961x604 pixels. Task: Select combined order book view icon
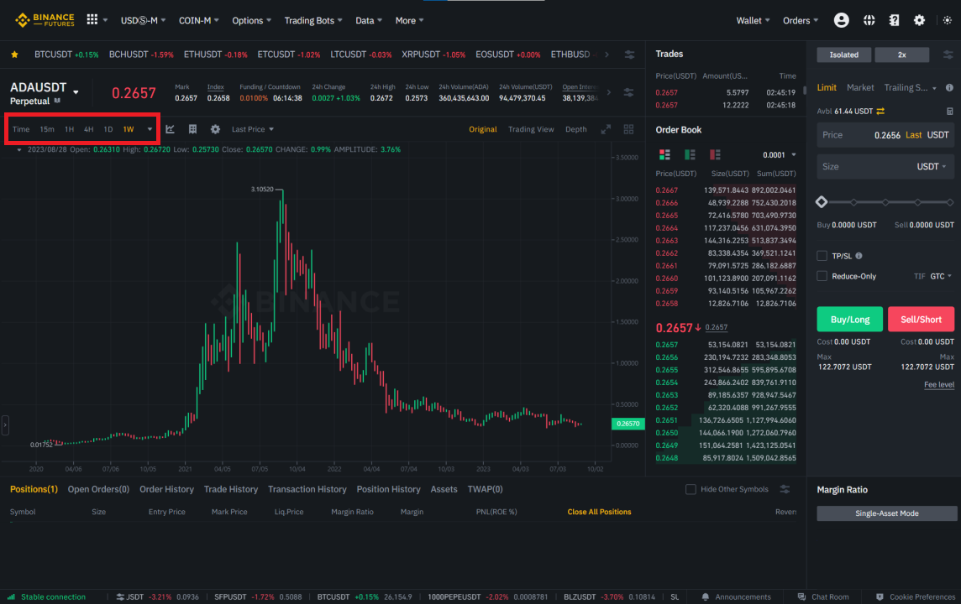tap(664, 154)
